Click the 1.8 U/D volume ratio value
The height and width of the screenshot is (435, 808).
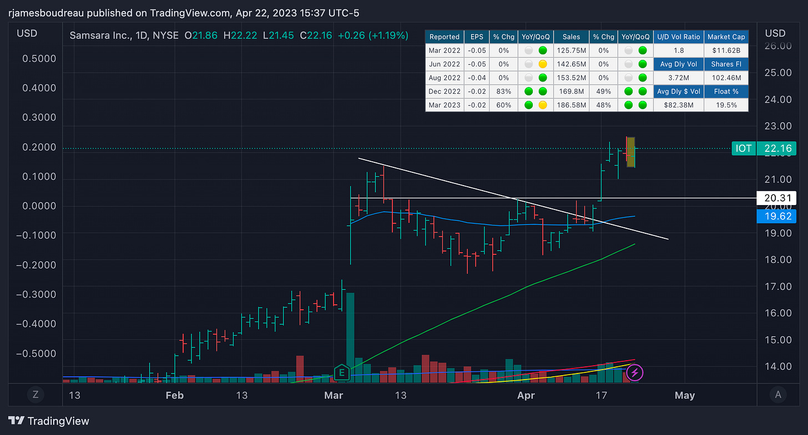coord(679,50)
